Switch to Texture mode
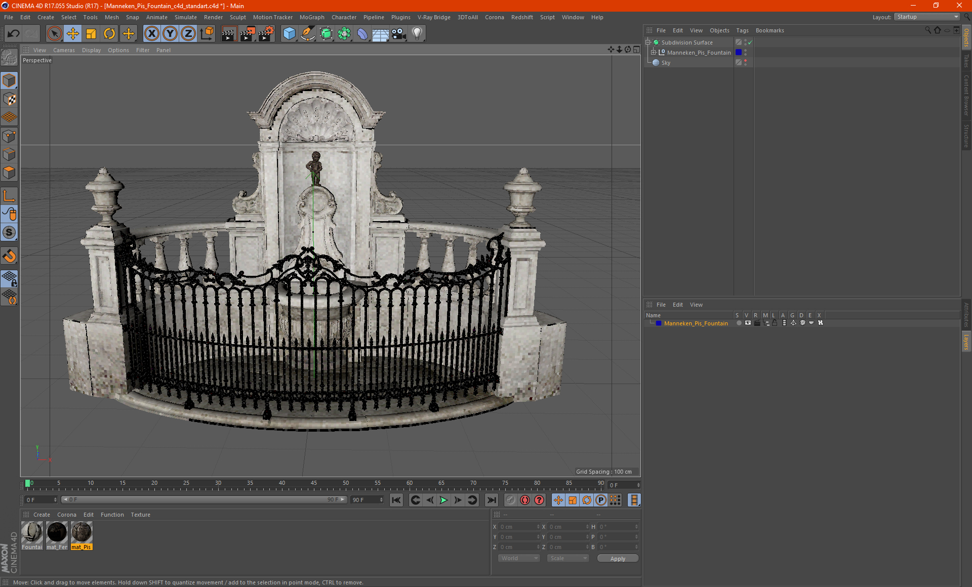Image resolution: width=972 pixels, height=587 pixels. coord(9,99)
